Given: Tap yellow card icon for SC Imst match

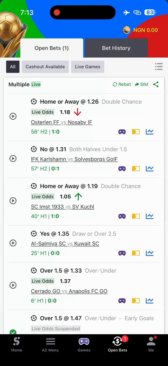Looking at the screenshot, I should pyautogui.click(x=136, y=216).
